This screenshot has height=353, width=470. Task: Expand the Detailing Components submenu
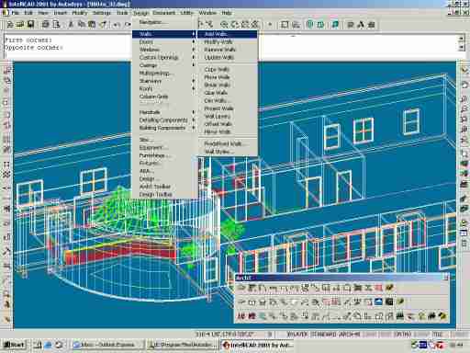[x=164, y=120]
